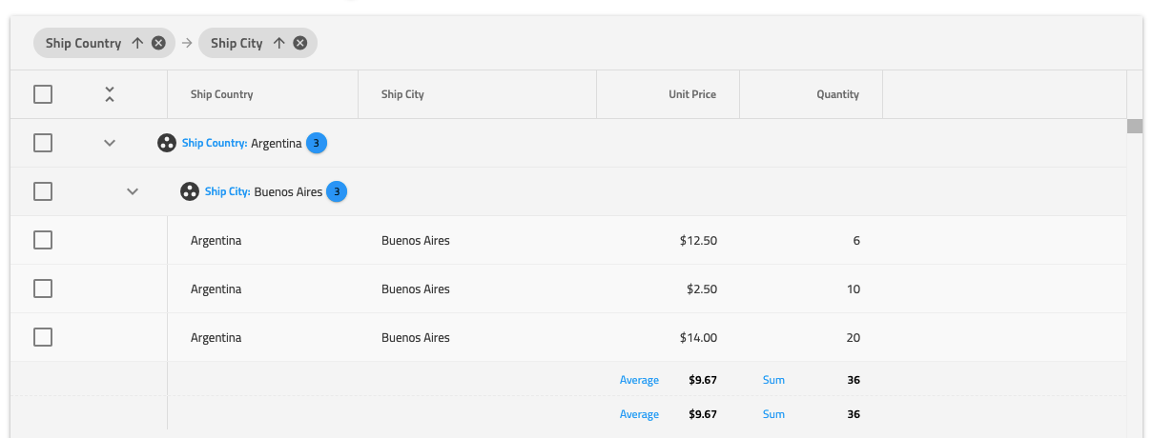Click the Buenos Aires group row icon

point(190,191)
